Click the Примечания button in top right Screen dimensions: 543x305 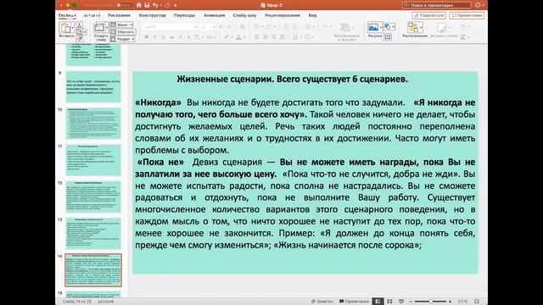tap(467, 15)
